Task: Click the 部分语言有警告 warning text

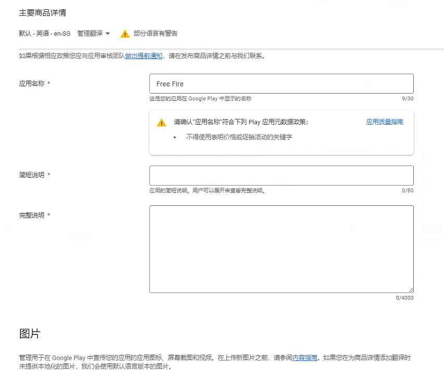Action: point(155,34)
